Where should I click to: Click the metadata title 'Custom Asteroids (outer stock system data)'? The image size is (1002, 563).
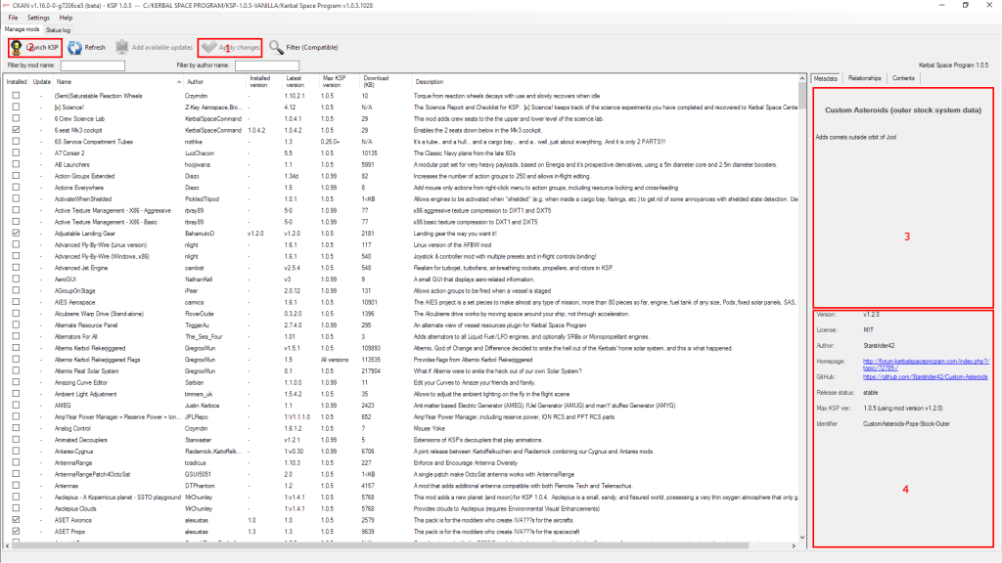903,109
